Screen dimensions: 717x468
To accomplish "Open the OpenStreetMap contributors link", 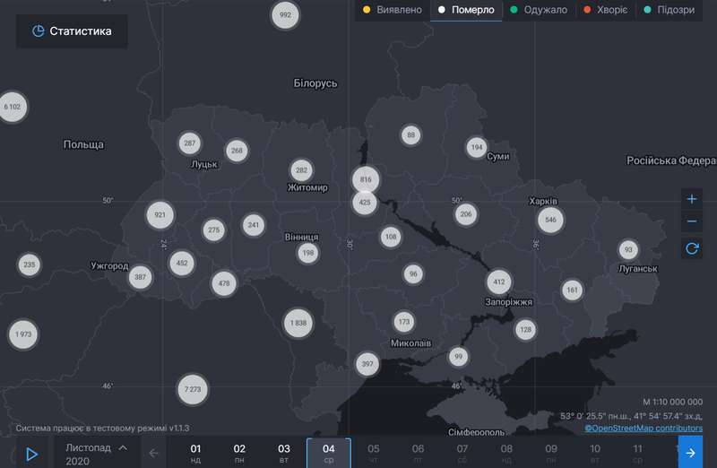I will (x=644, y=428).
